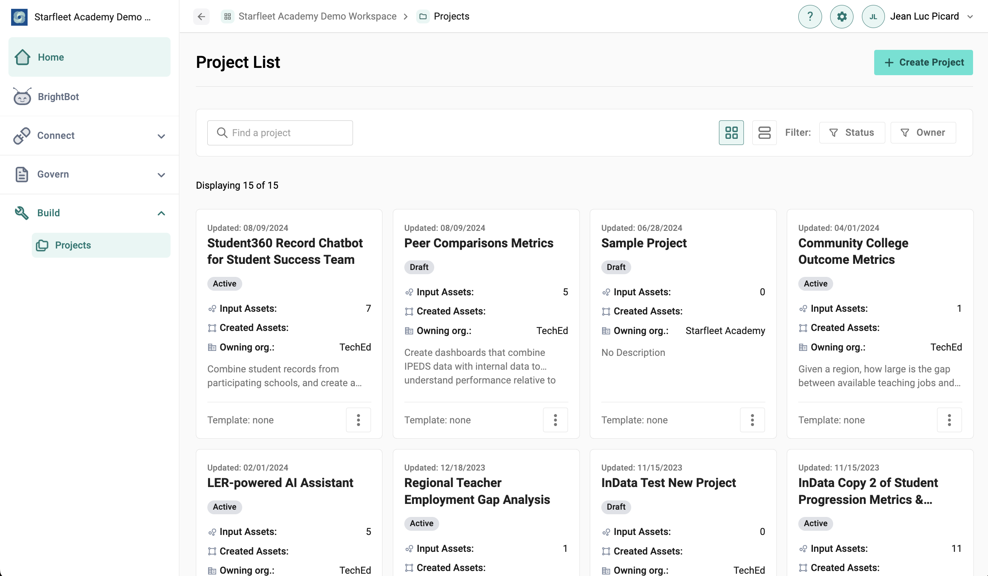Open the Build menu label
The height and width of the screenshot is (576, 988).
pos(49,213)
